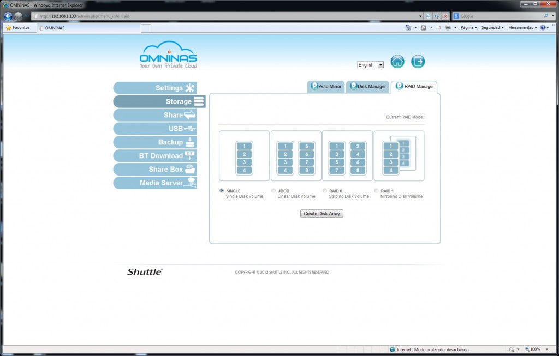Select the RAID 1 mirroring radio button

pos(376,191)
